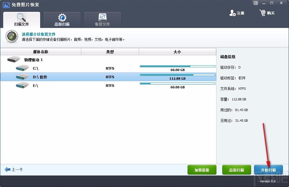Open the menu list icon in title bar
Screen dimensions: 289x187
coord(256,3)
